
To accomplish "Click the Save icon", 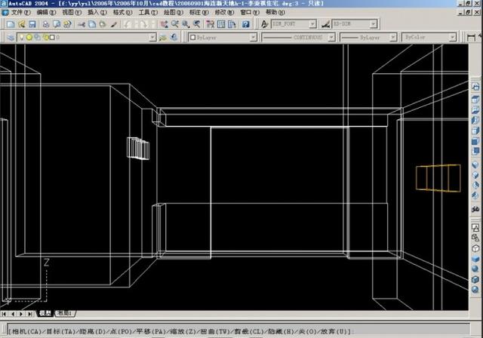I will click(x=32, y=24).
